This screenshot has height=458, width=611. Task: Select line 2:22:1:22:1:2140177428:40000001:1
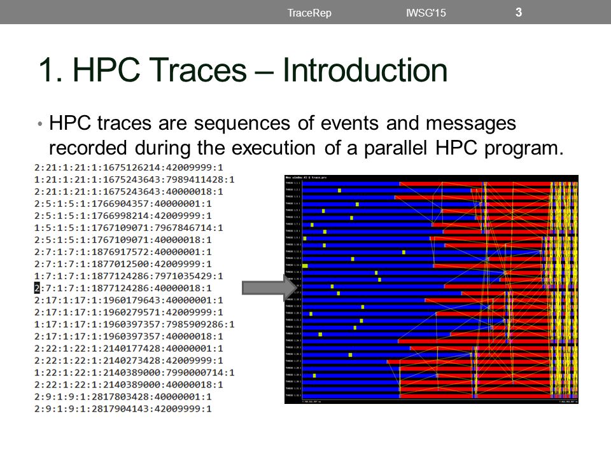click(129, 349)
